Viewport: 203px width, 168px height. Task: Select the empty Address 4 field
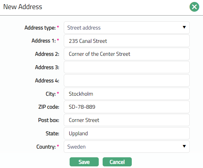[127, 80]
